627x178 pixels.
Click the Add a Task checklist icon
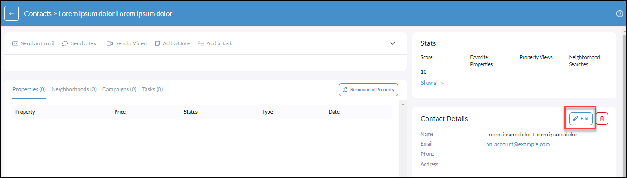point(201,43)
